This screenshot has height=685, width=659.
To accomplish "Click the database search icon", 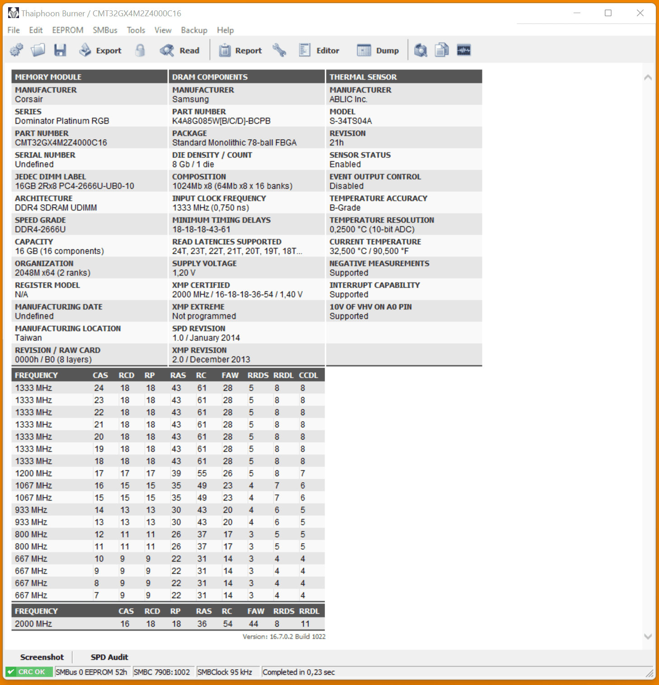I will (x=421, y=50).
